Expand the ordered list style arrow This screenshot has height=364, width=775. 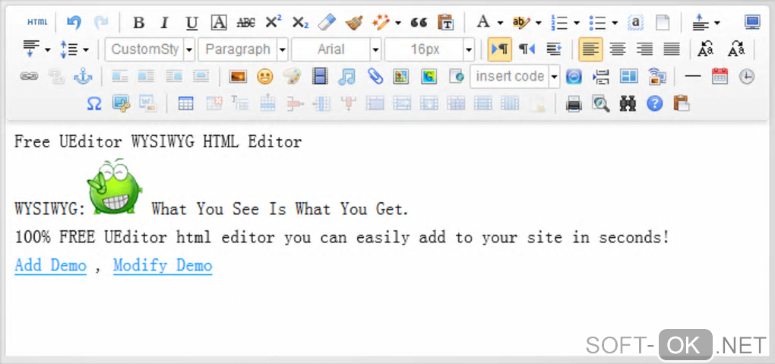577,22
